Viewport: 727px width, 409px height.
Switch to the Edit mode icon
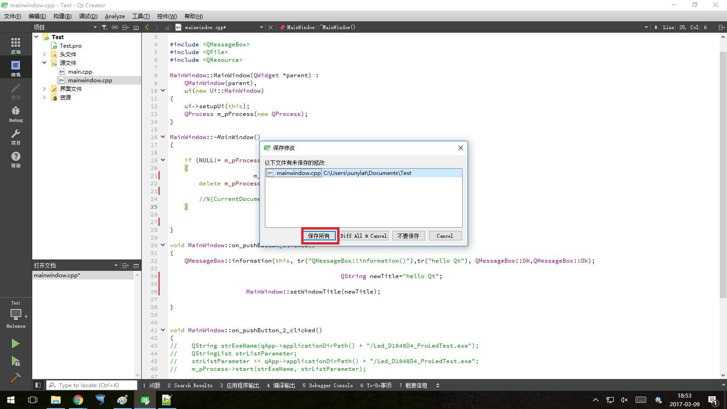pyautogui.click(x=16, y=68)
